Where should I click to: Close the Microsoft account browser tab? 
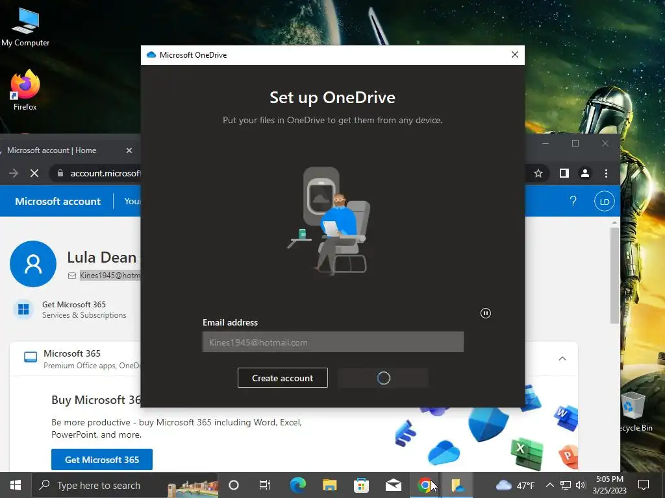coord(129,150)
